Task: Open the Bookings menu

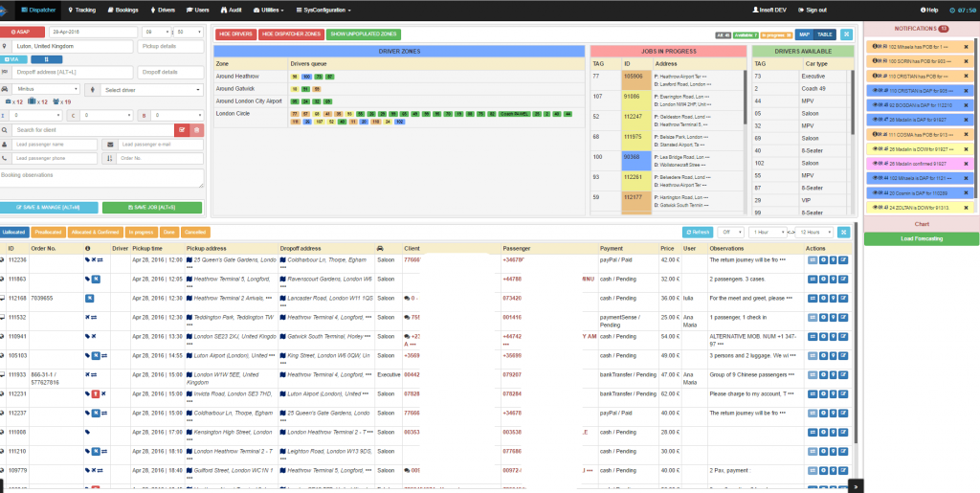Action: click(x=122, y=10)
